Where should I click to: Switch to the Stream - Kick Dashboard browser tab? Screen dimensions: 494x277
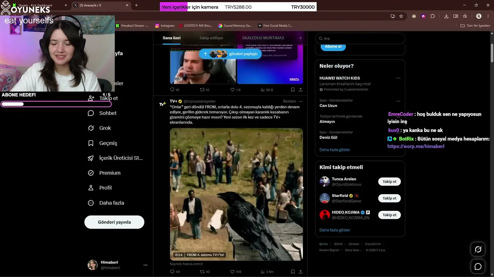click(x=35, y=5)
